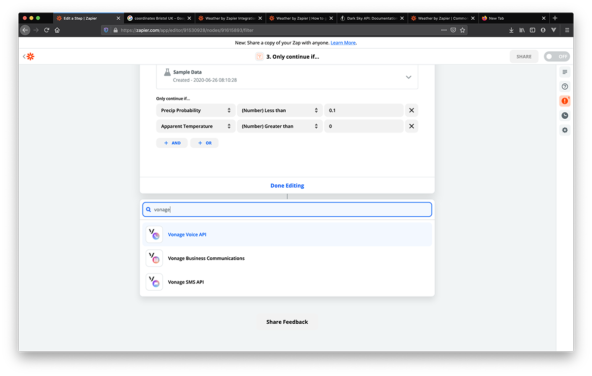This screenshot has height=376, width=592.
Task: Switch to Weather by Zapier Integration tab
Action: pos(230,18)
